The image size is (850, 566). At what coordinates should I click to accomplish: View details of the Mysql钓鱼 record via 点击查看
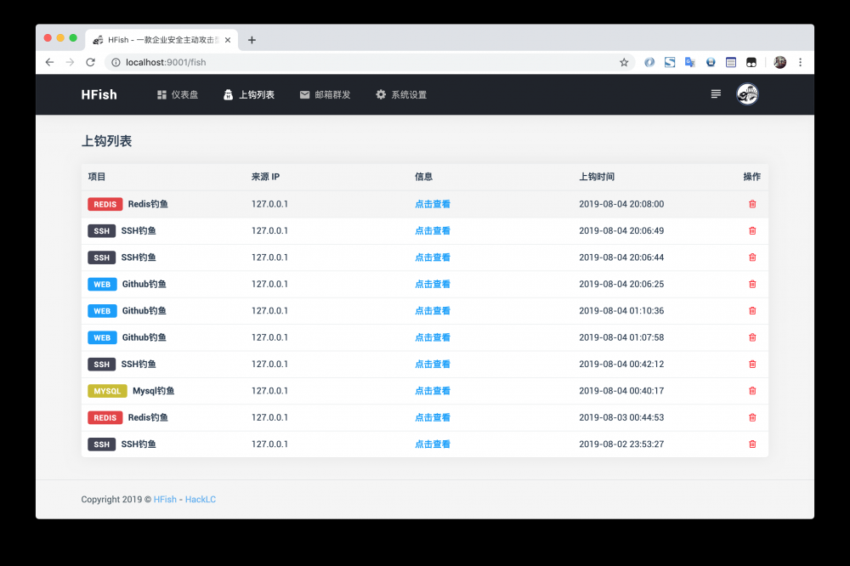coord(432,390)
